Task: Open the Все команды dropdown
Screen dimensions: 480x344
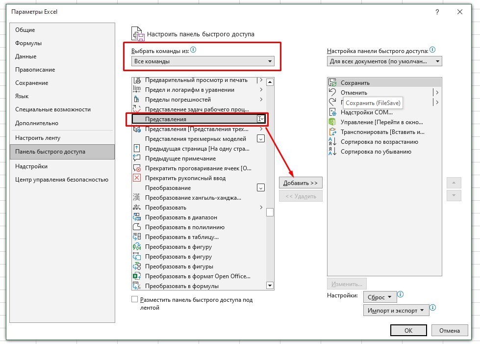Action: [202, 61]
